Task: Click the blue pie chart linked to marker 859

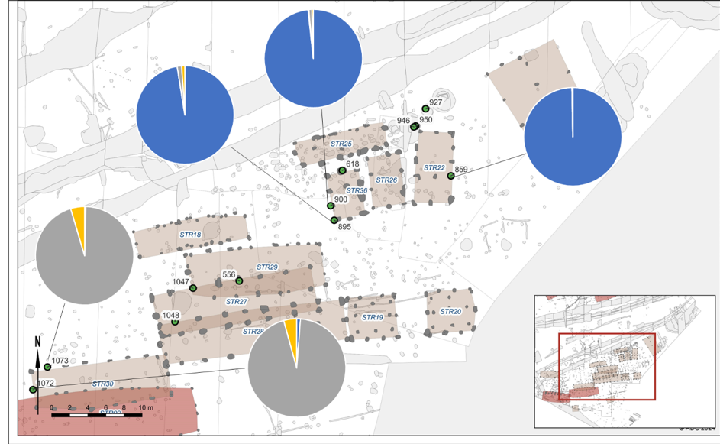Action: click(x=573, y=137)
